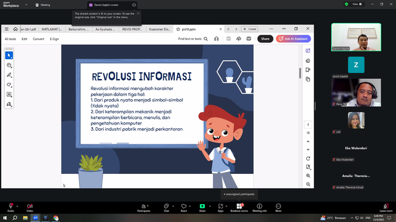Open the E-Sign menu

coord(54,39)
